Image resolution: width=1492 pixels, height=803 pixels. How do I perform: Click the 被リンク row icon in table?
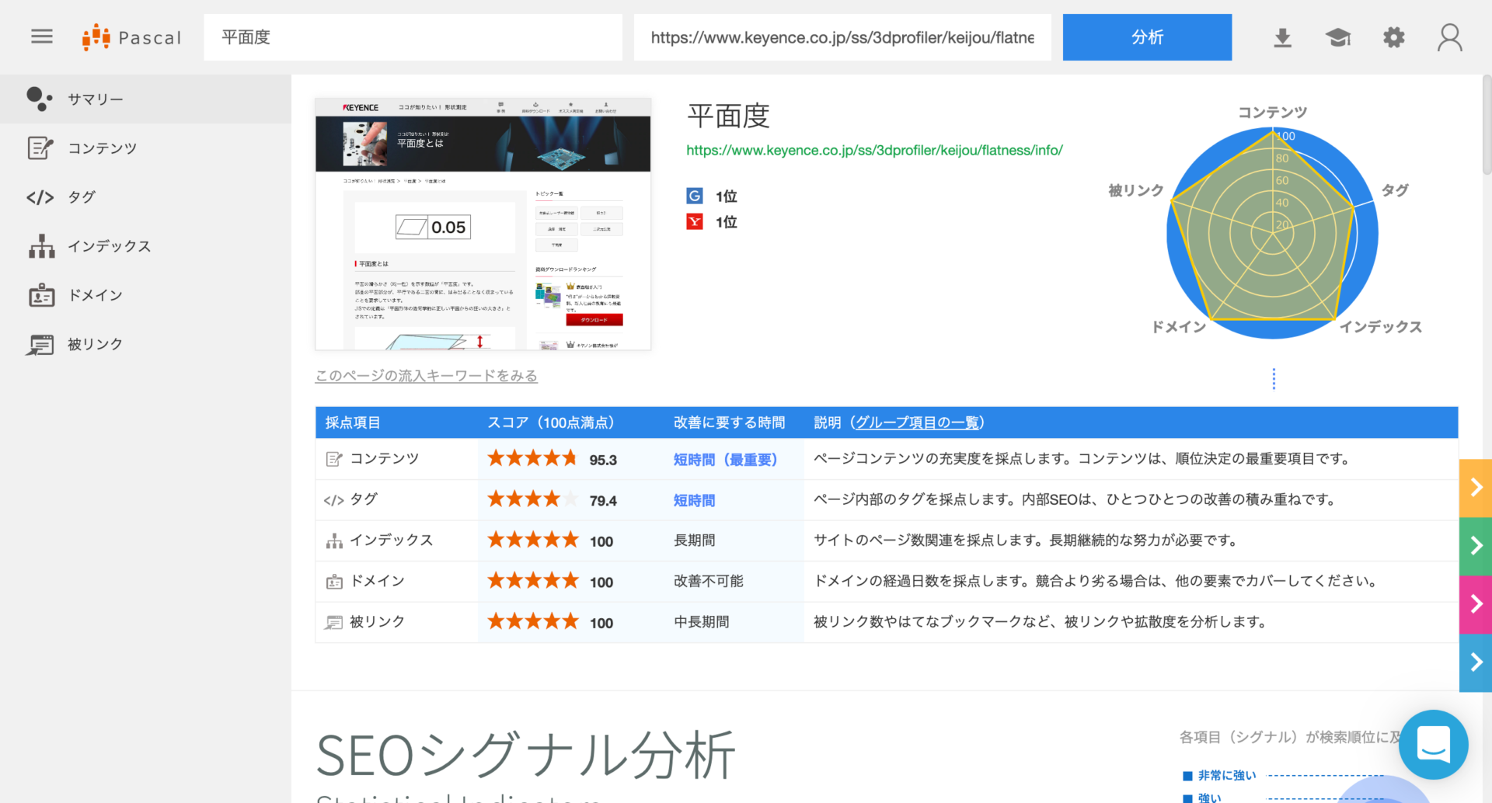tap(334, 622)
